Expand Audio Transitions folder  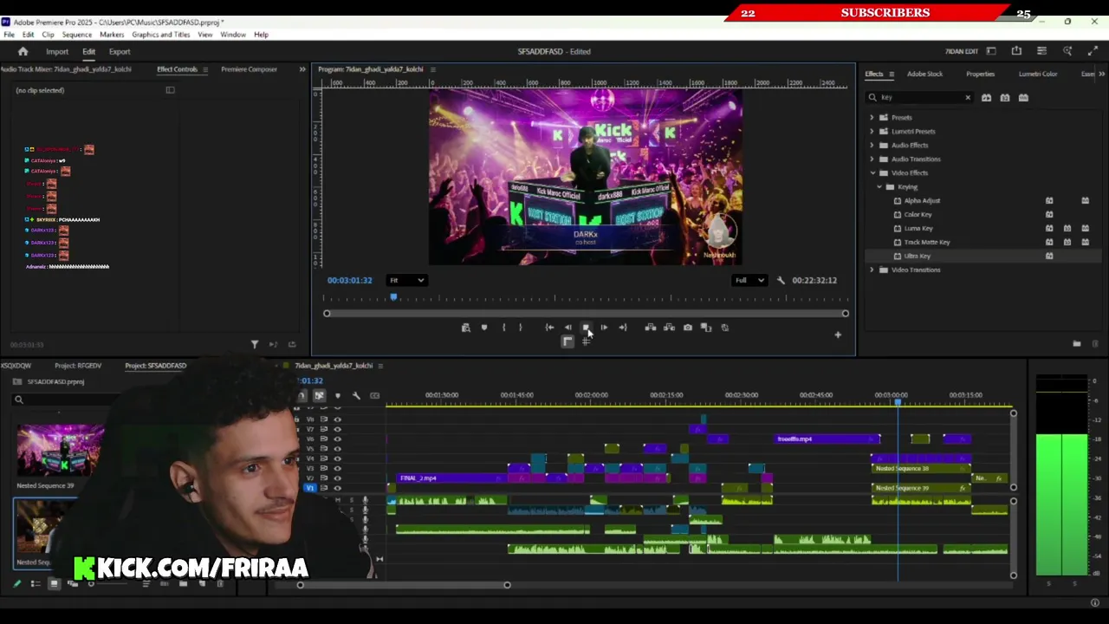[x=872, y=159]
